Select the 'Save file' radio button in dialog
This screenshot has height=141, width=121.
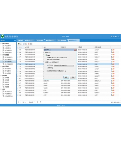[47, 68]
